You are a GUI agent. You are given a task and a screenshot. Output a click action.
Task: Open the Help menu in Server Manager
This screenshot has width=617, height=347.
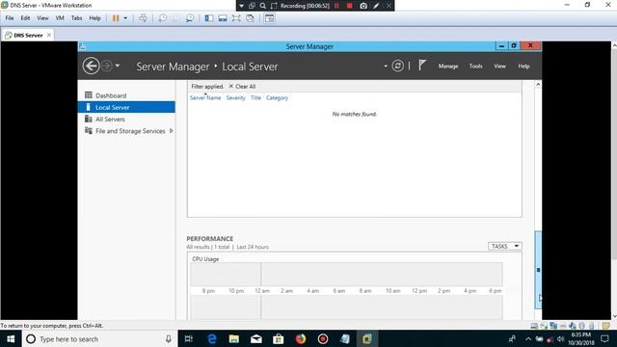[x=523, y=67]
